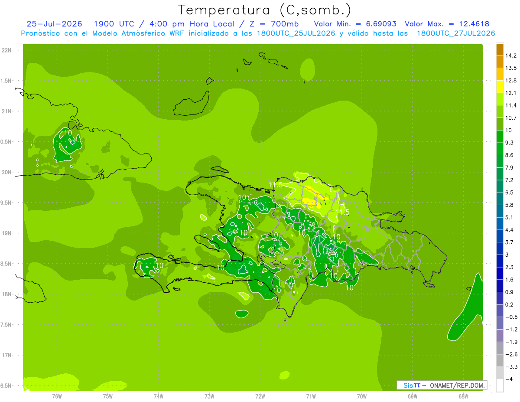The height and width of the screenshot is (402, 520).
Task: Click the "71W" longitude axis label
Action: tap(311, 396)
